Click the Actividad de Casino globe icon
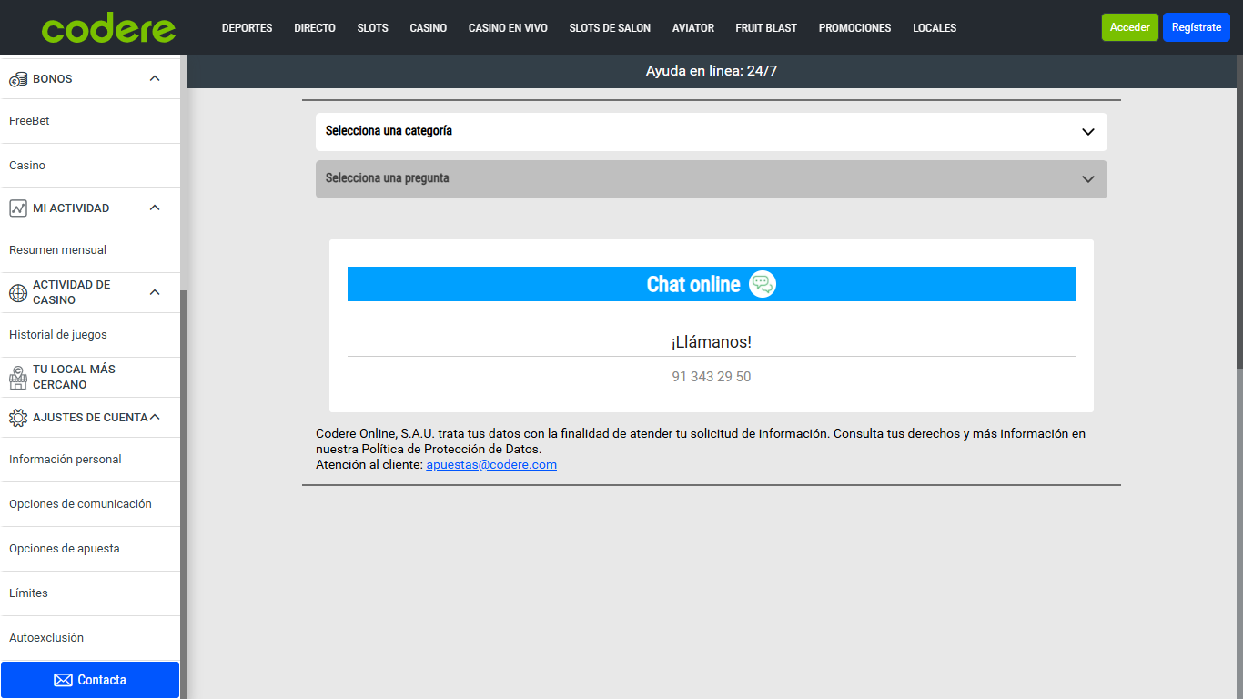The width and height of the screenshot is (1243, 699). point(18,293)
